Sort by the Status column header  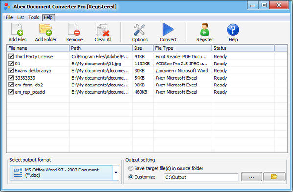point(243,48)
